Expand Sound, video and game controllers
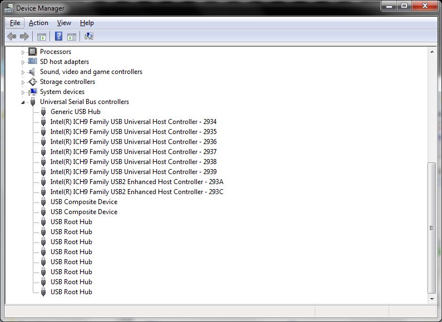The height and width of the screenshot is (322, 442). pos(23,72)
